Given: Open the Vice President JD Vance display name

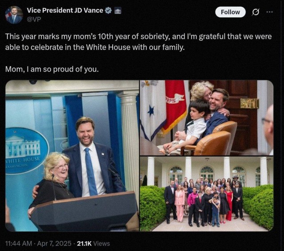Looking at the screenshot, I should [64, 10].
